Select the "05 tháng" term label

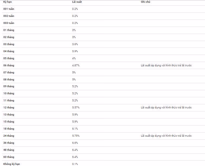9,58
